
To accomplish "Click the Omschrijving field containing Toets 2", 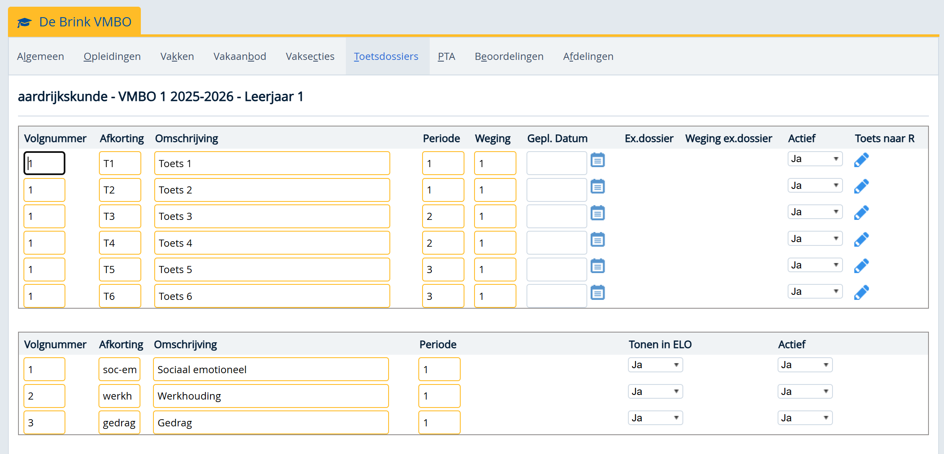I will pos(272,190).
